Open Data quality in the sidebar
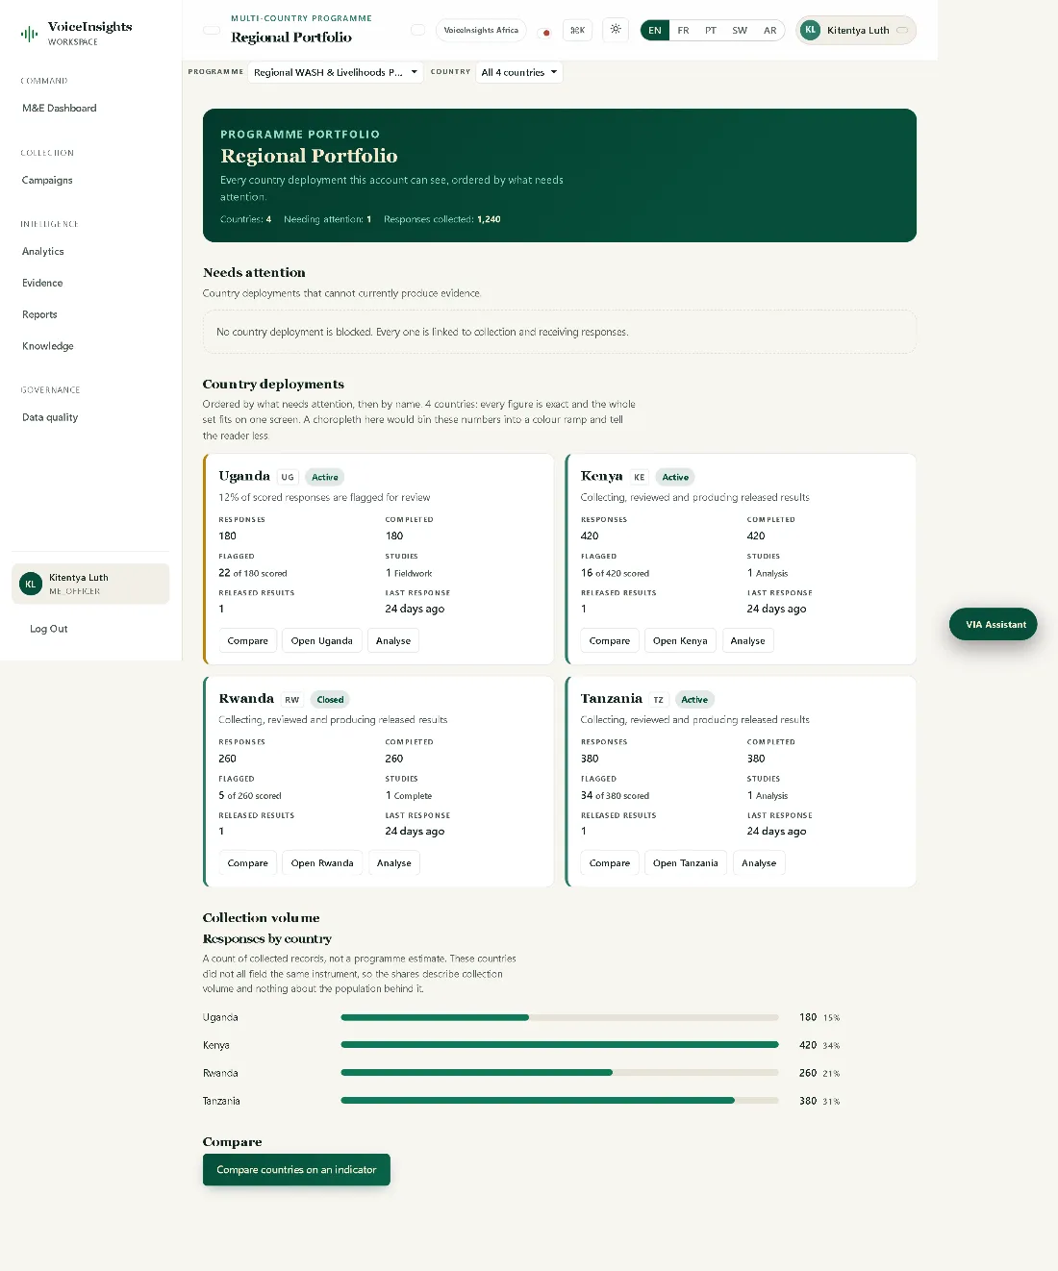Screen dimensions: 1058x1271 click(x=50, y=417)
